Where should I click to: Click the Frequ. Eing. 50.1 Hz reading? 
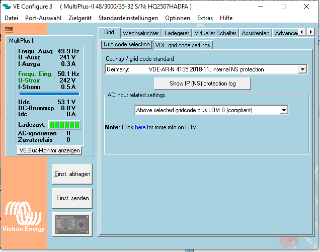pos(49,74)
